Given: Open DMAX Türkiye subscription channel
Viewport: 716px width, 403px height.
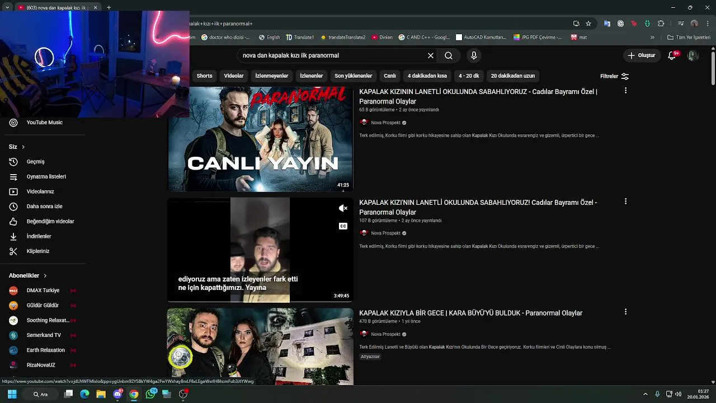Looking at the screenshot, I should click(x=44, y=290).
